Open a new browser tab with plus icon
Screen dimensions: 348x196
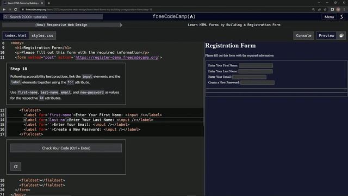coord(49,3)
